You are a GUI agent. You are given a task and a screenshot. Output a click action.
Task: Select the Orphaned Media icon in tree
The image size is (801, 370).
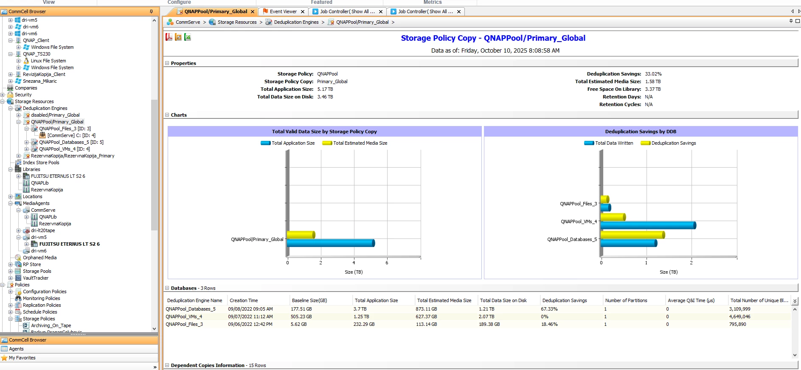[18, 258]
